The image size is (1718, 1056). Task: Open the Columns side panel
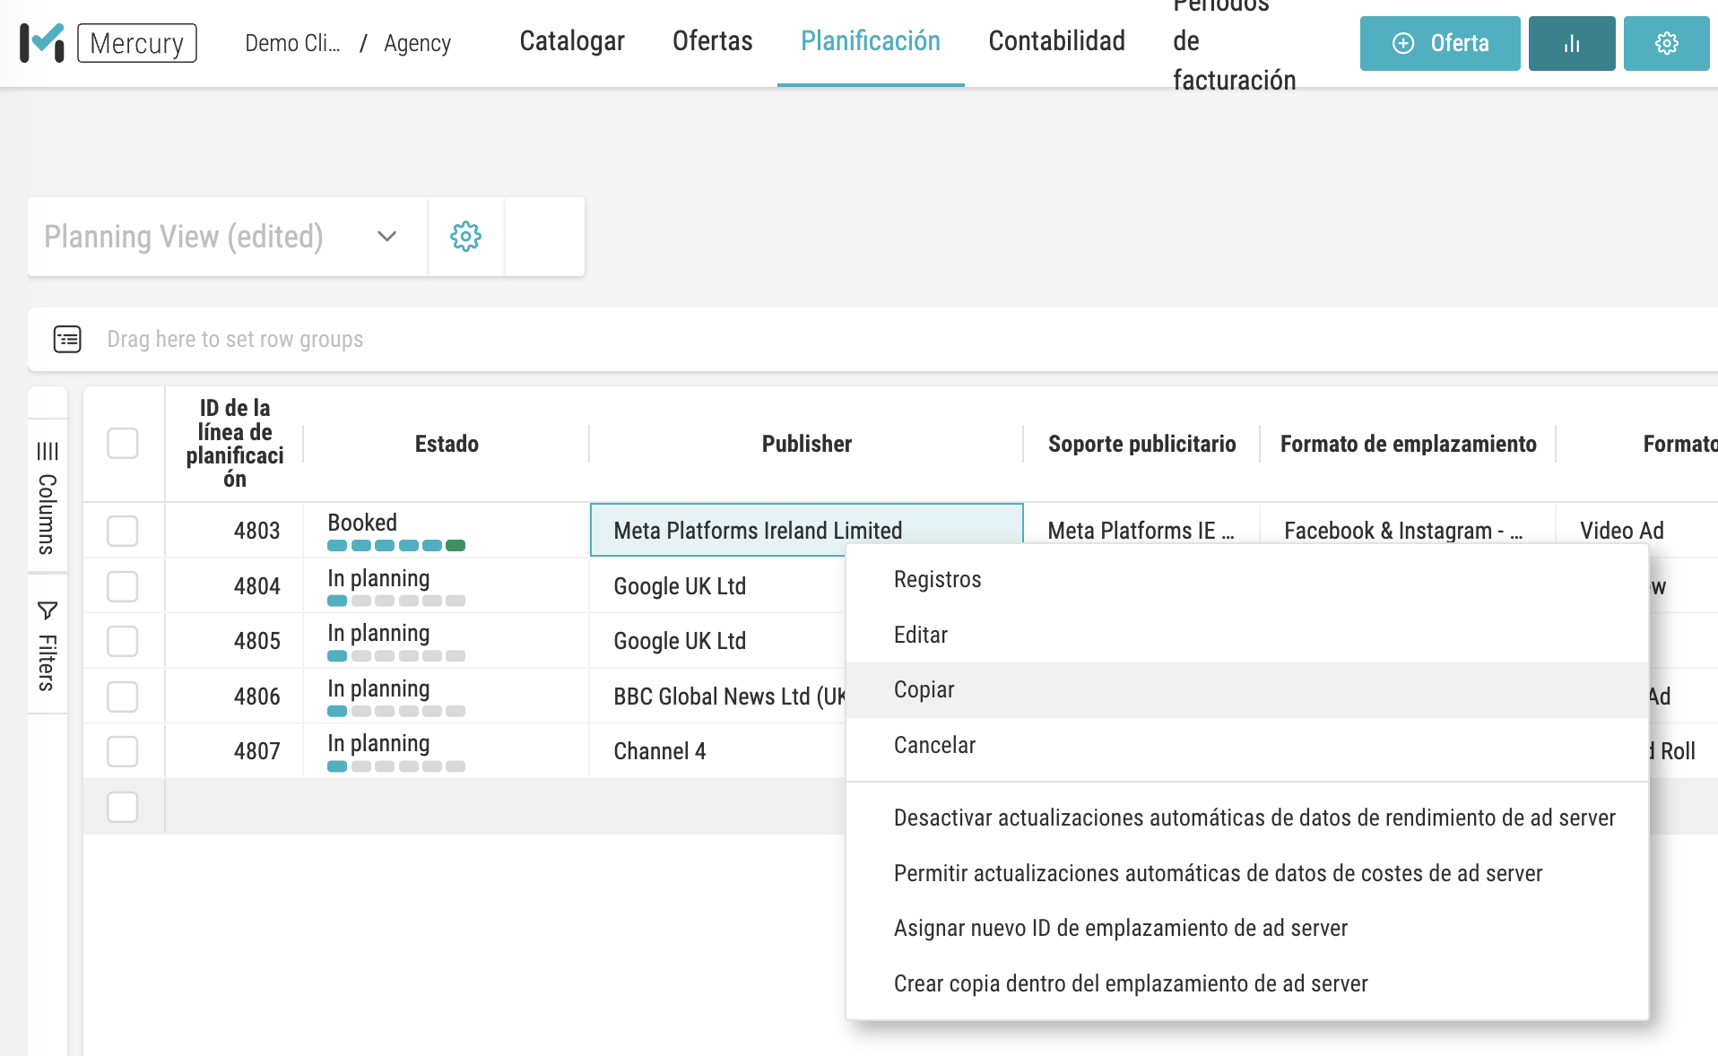click(48, 497)
